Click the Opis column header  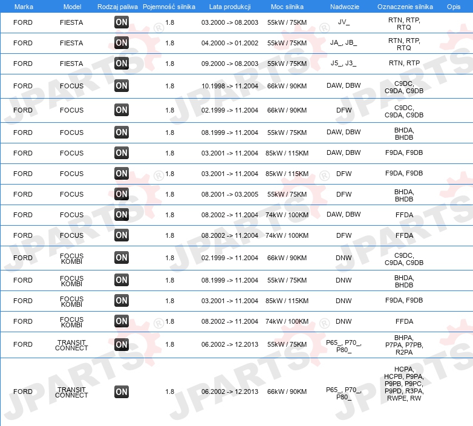click(x=454, y=7)
